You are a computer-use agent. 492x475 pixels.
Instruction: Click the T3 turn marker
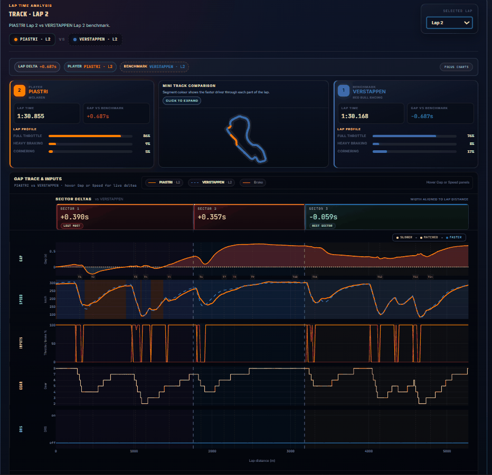tap(136, 277)
